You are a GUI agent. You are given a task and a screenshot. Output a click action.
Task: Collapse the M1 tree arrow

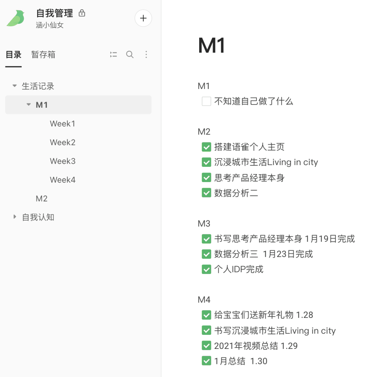tap(29, 105)
